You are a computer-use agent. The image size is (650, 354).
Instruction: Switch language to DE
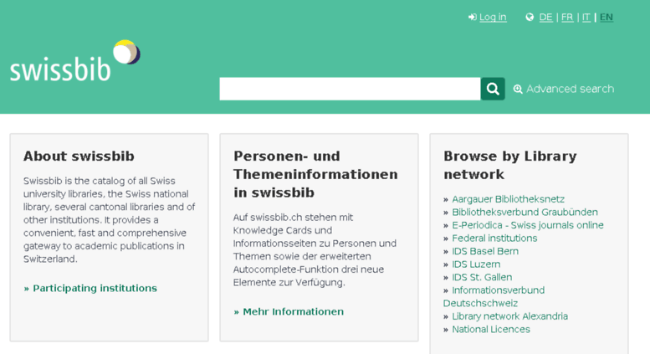tap(545, 18)
